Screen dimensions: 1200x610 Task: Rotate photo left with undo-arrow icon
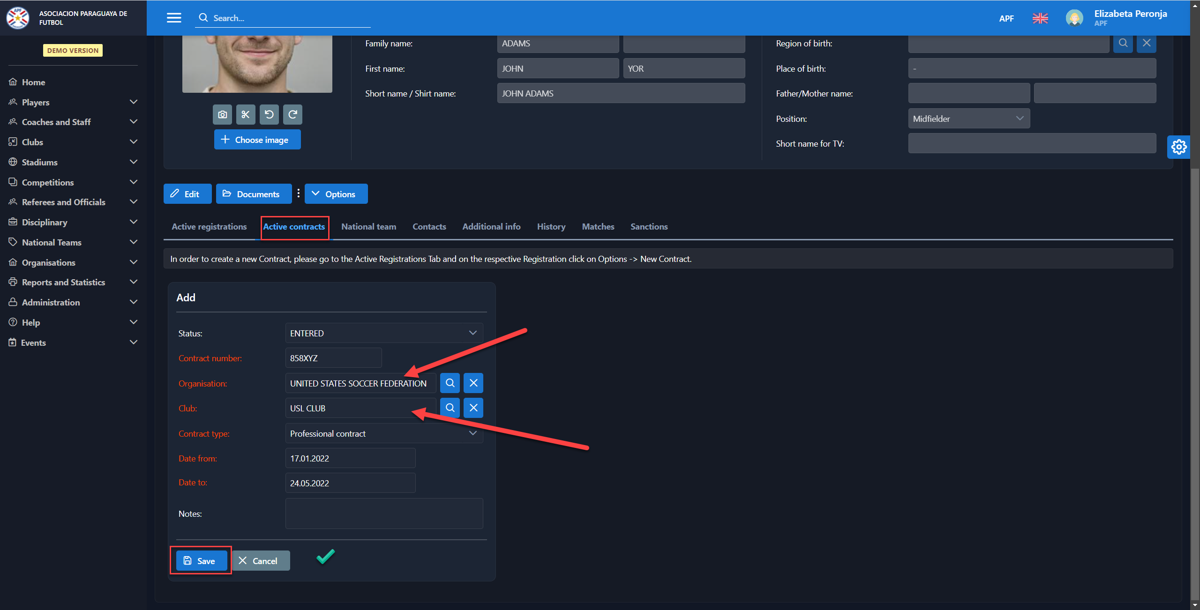[x=269, y=114]
